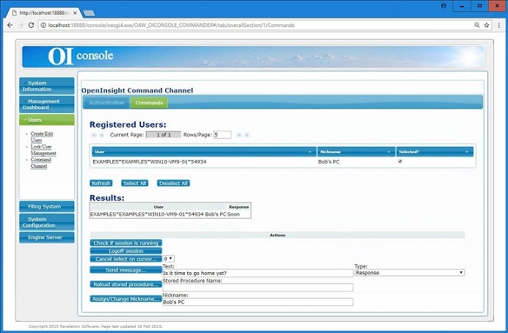Viewport: 508px width, 333px height.
Task: Reload the page with refresh icon
Action: (31, 25)
